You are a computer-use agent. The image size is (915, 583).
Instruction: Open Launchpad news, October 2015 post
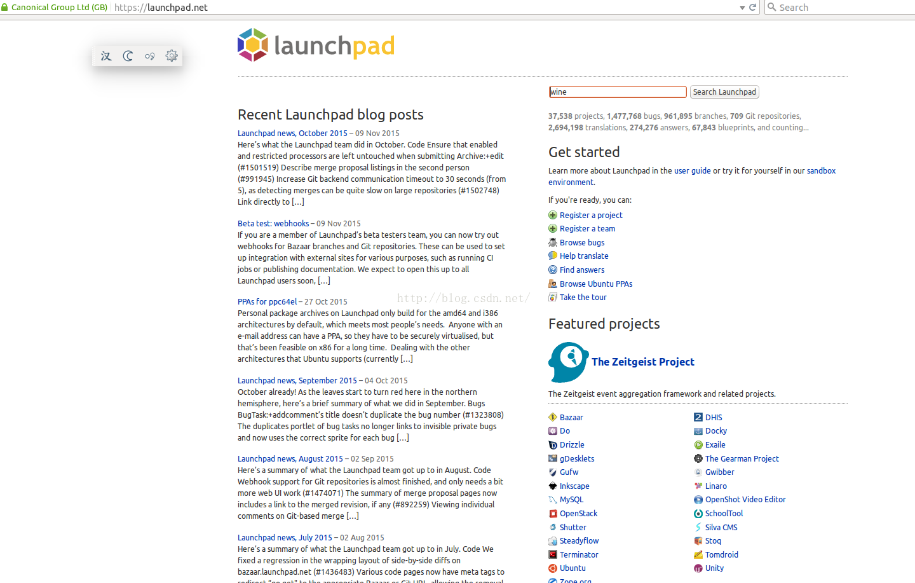click(x=292, y=133)
